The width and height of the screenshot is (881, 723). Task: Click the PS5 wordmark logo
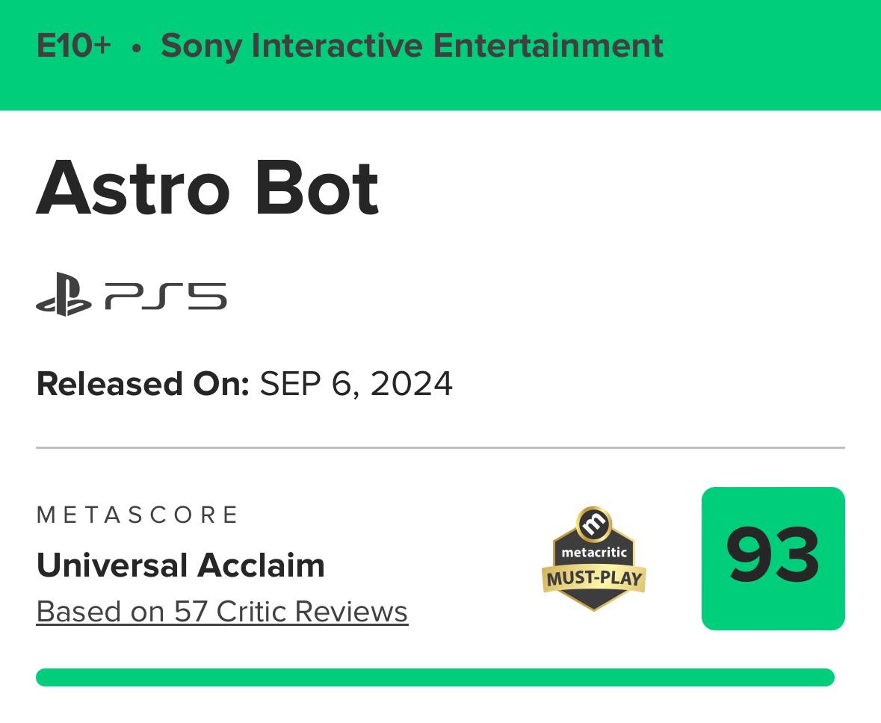coord(166,296)
